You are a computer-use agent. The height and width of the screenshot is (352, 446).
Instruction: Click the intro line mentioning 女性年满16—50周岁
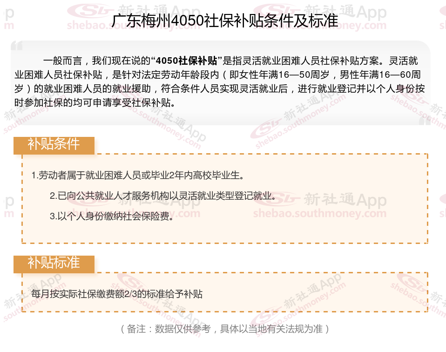[217, 74]
